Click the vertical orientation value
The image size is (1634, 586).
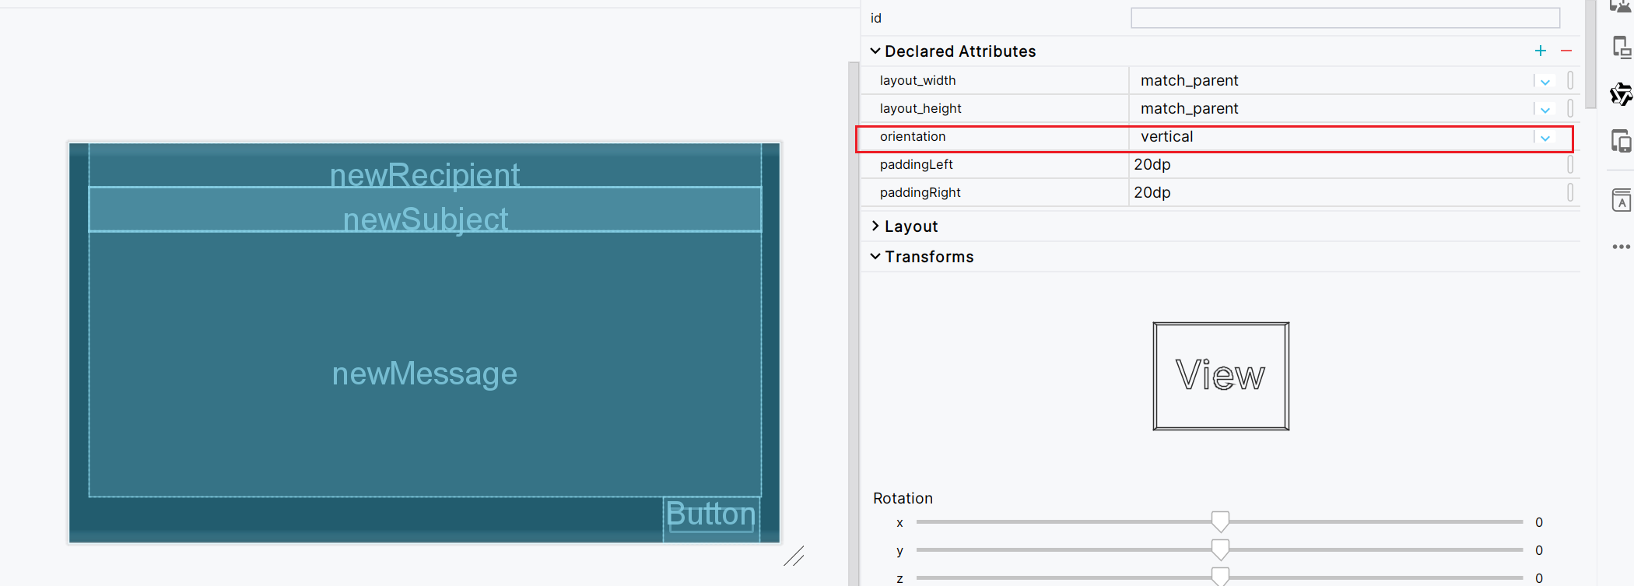click(x=1166, y=136)
